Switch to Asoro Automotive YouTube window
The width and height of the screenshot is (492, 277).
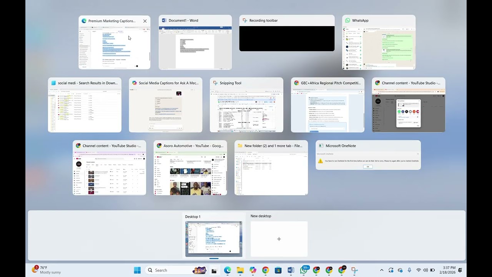[190, 168]
